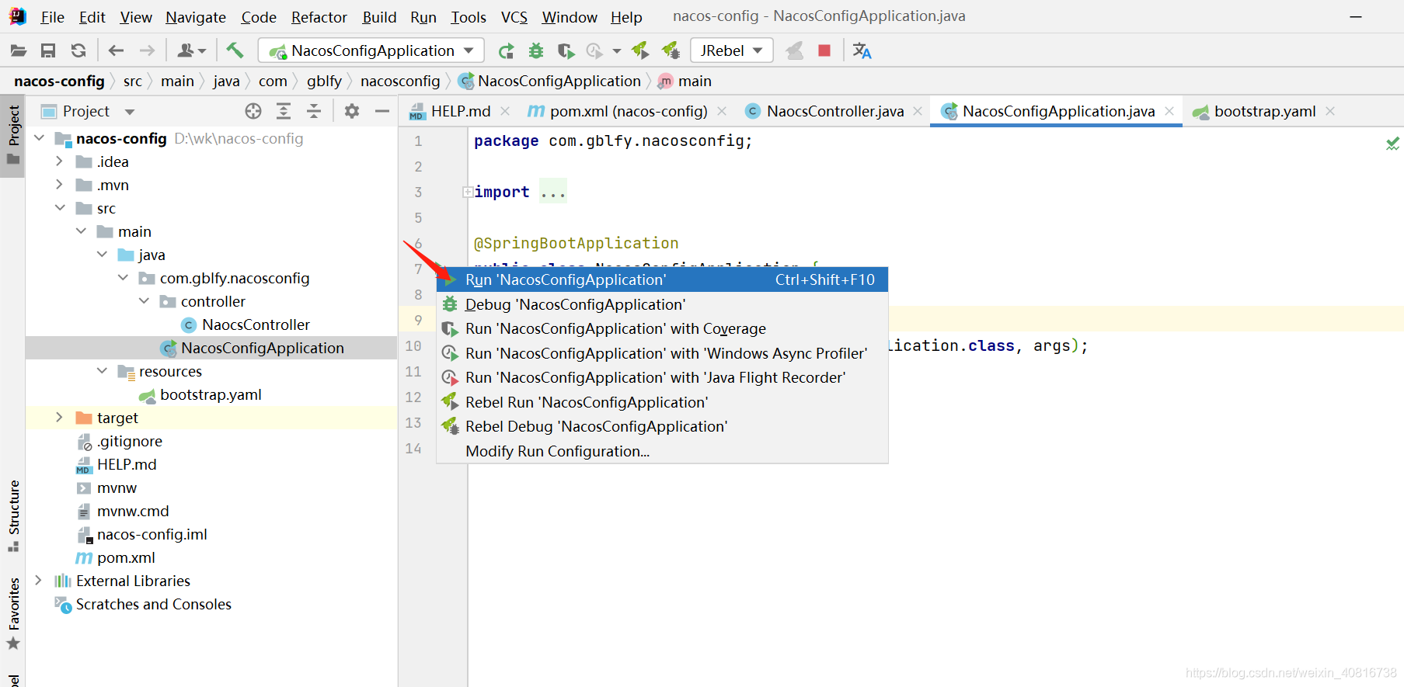Choose Run with Coverage menu entry

[662, 329]
